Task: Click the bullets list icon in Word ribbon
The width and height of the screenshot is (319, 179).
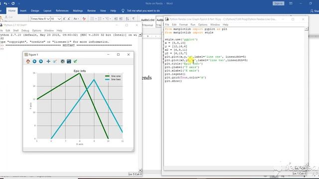Action: 92,19
